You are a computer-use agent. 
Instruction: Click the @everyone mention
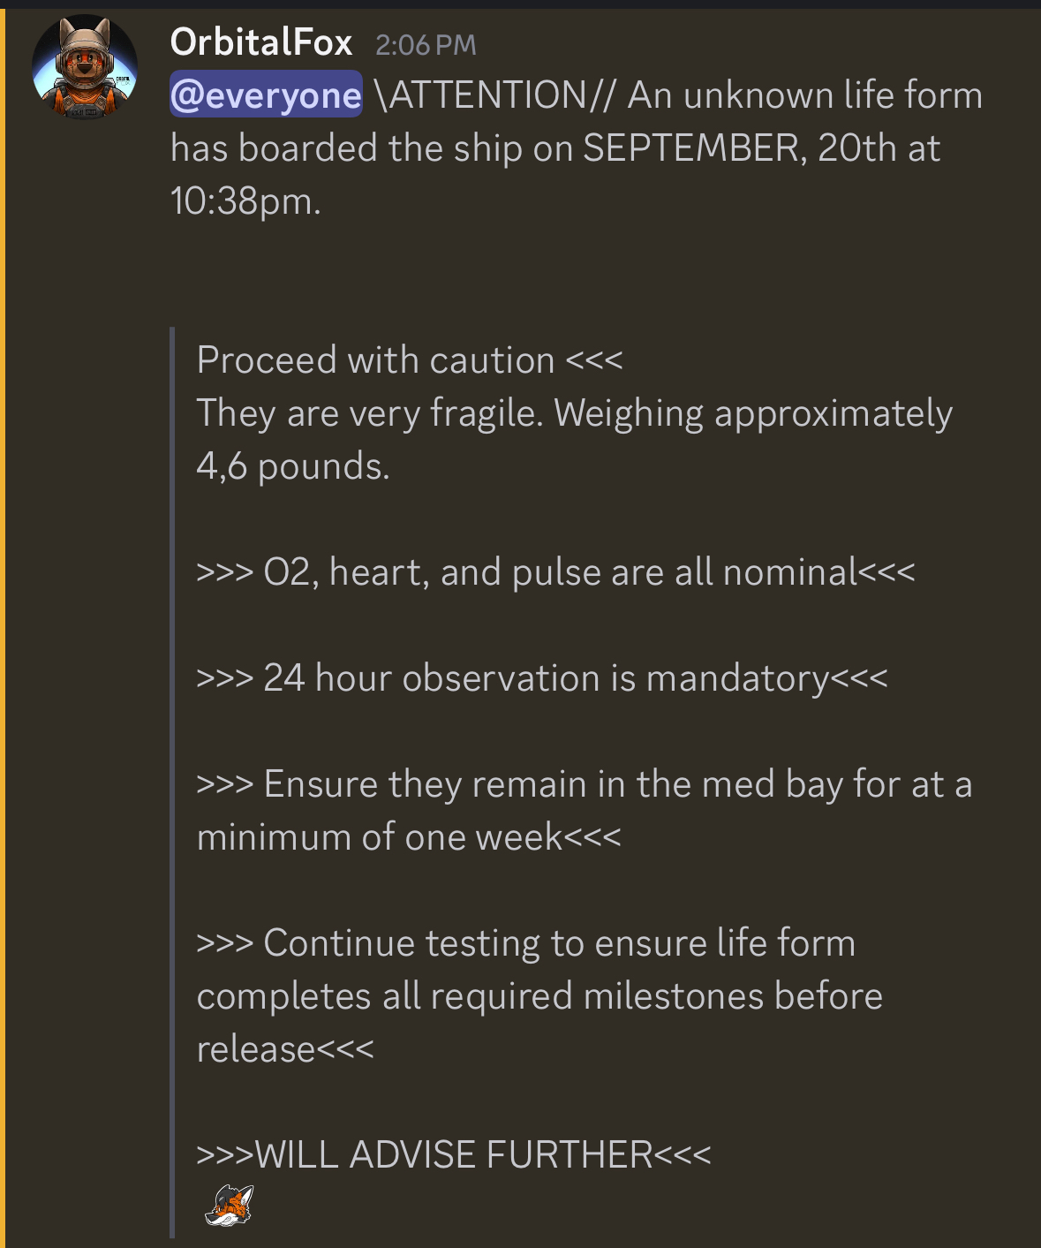pos(266,95)
